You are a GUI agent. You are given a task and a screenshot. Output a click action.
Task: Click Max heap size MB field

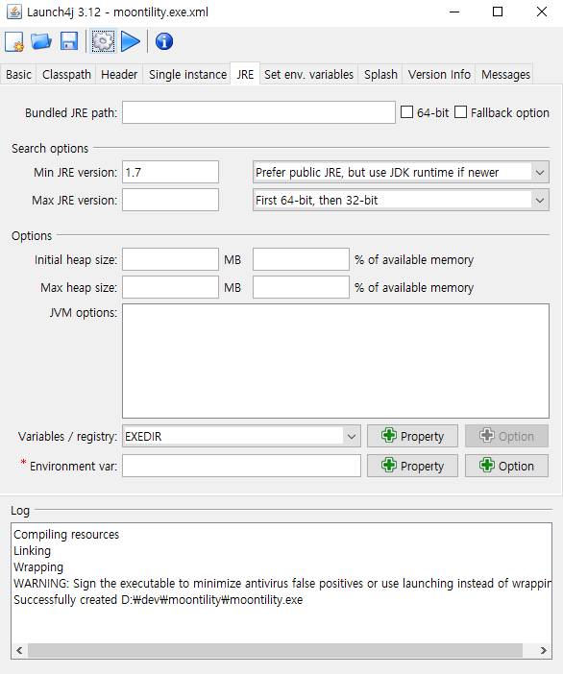(x=170, y=288)
